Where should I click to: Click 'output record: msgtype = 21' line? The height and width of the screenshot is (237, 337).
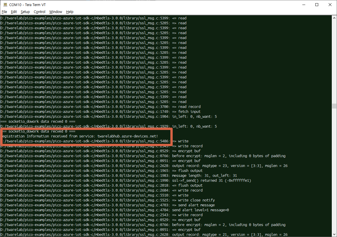point(144,235)
